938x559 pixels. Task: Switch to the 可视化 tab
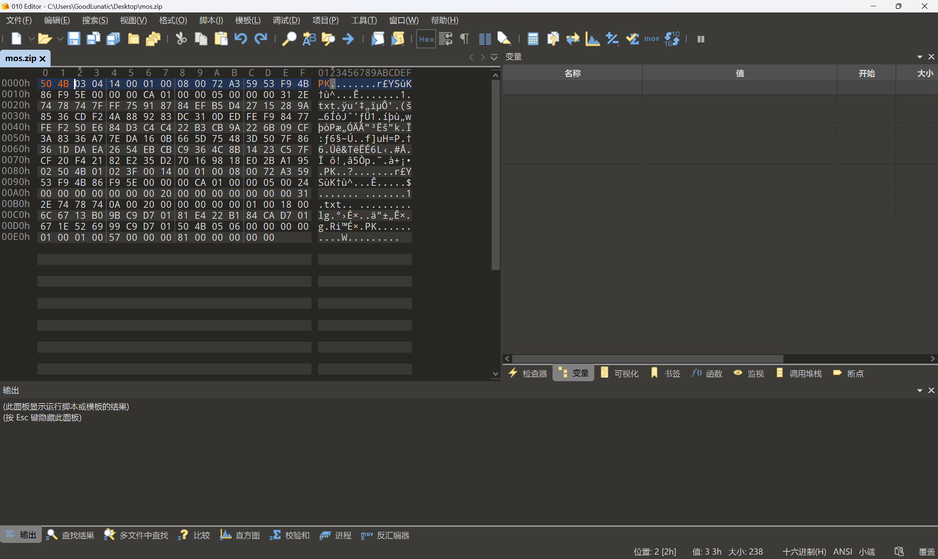click(619, 373)
